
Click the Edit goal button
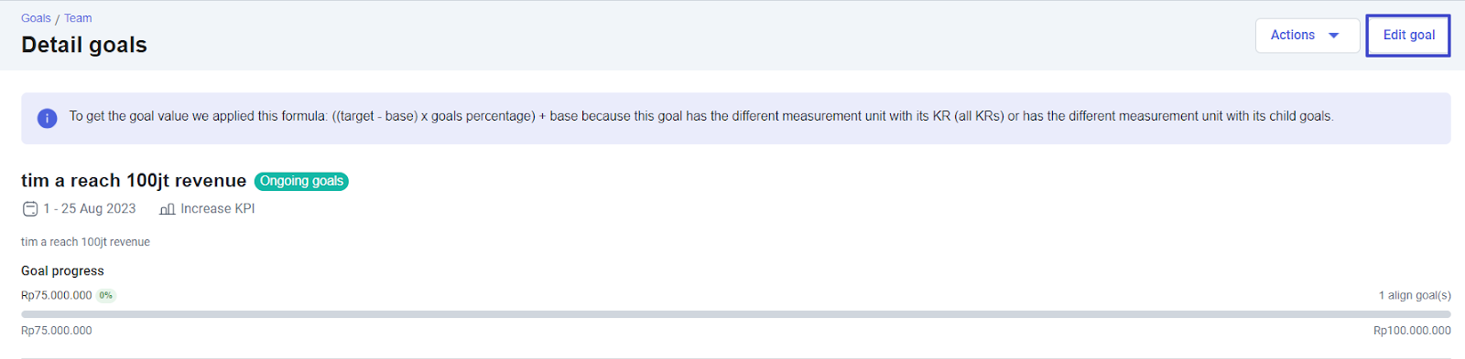coord(1408,36)
